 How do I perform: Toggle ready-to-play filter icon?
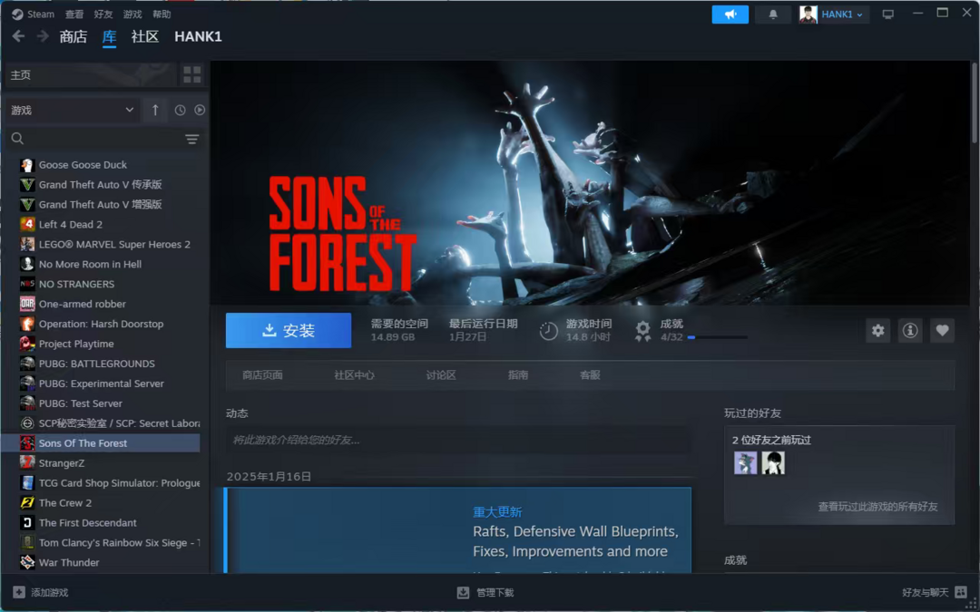pyautogui.click(x=200, y=110)
